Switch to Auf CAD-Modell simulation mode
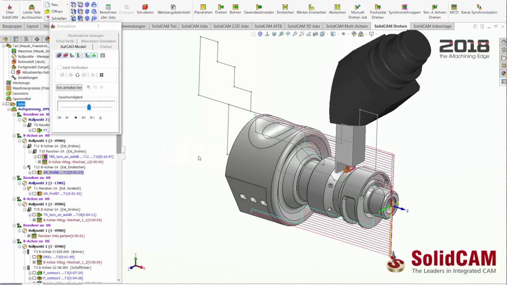 (73, 47)
